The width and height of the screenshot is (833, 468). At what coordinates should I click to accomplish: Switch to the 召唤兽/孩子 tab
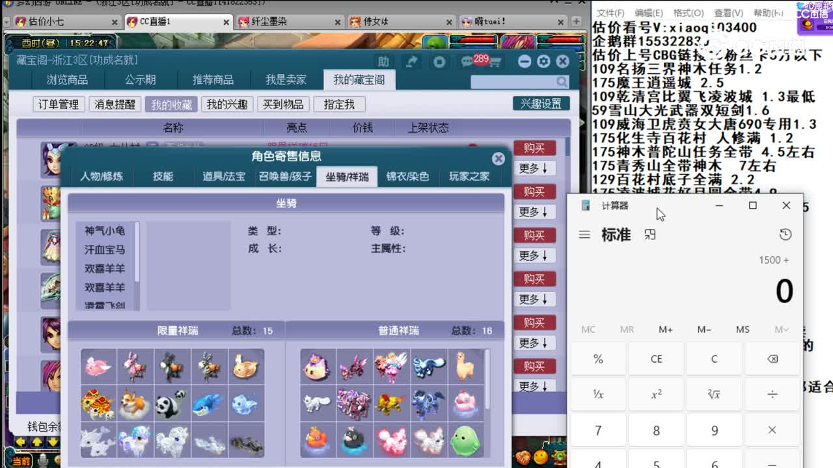285,176
